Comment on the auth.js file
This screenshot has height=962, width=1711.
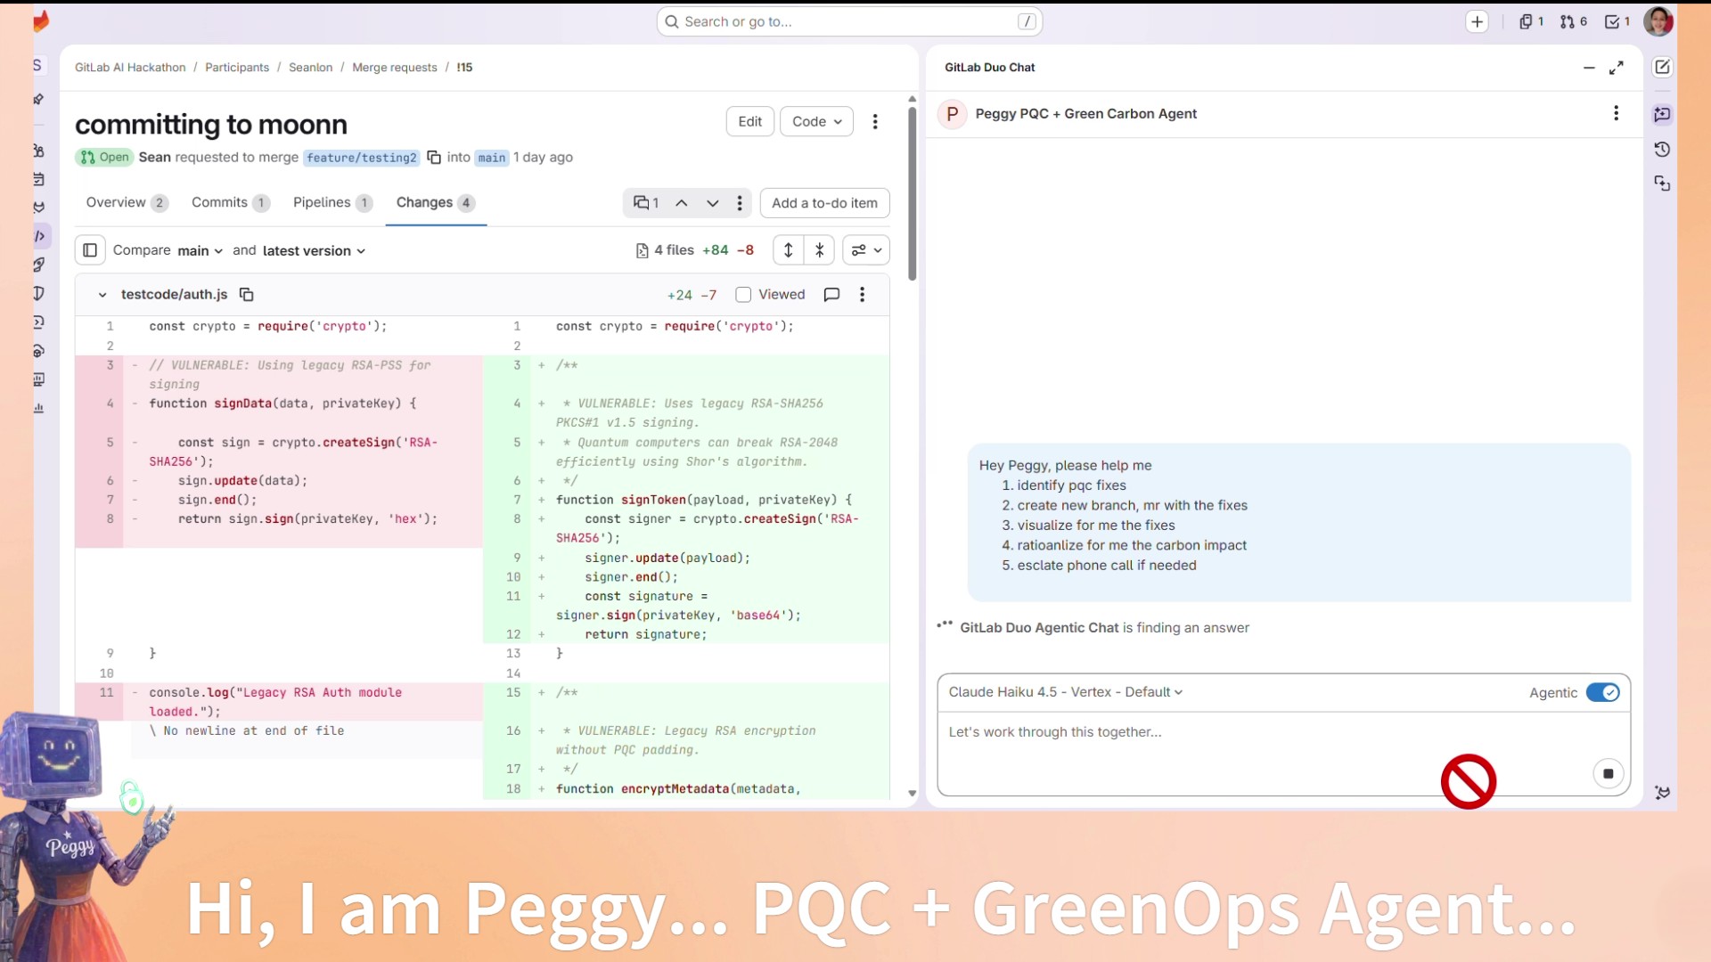click(x=831, y=295)
